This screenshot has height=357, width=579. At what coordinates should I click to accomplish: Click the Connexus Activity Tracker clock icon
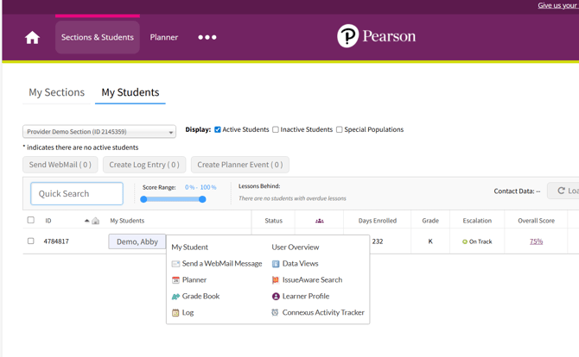276,313
